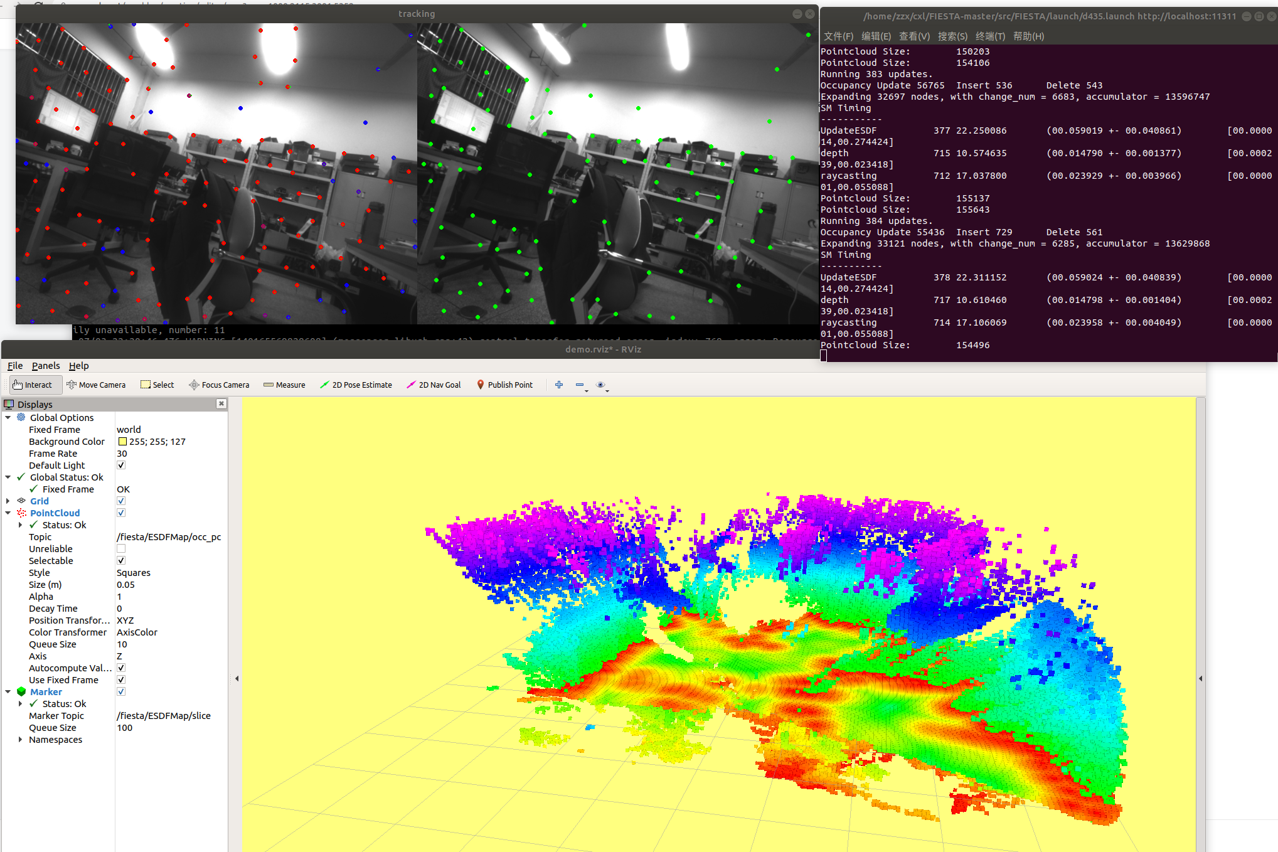Screen dimensions: 1278x852
Task: Expand the Grid display tree item
Action: pos(8,501)
